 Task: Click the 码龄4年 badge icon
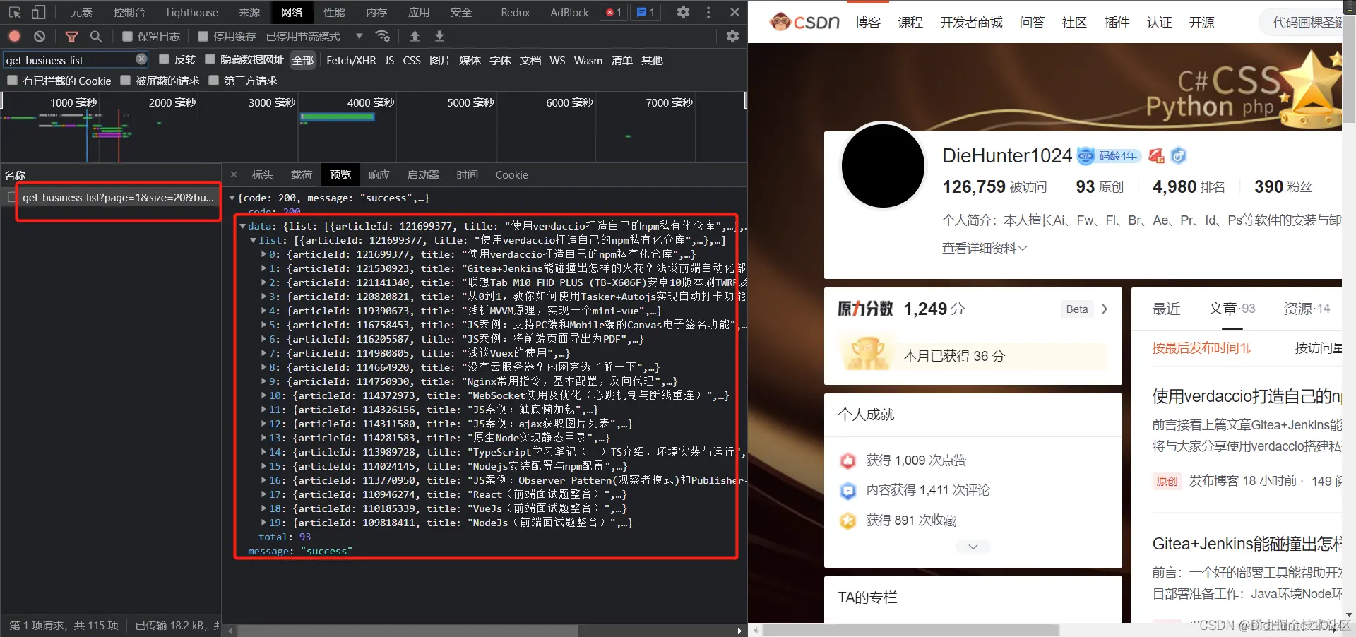click(x=1107, y=156)
